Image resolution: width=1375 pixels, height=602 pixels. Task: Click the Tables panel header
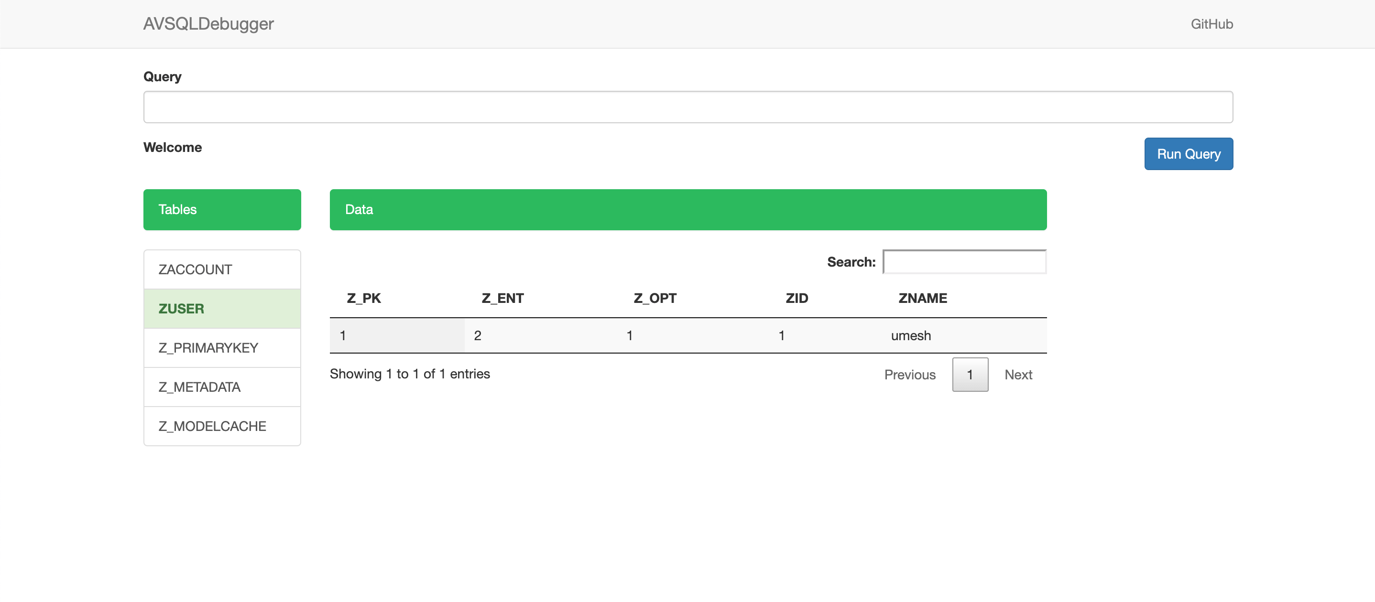[x=221, y=210]
